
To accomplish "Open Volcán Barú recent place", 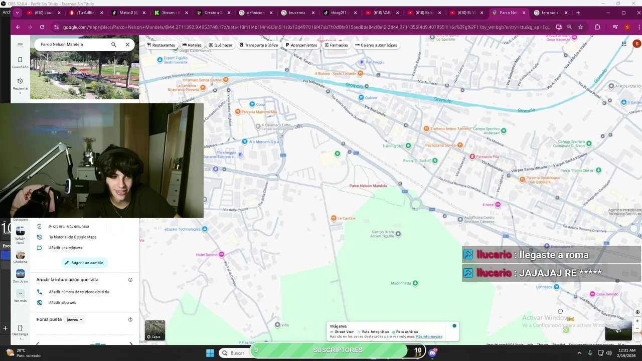I will [x=20, y=235].
